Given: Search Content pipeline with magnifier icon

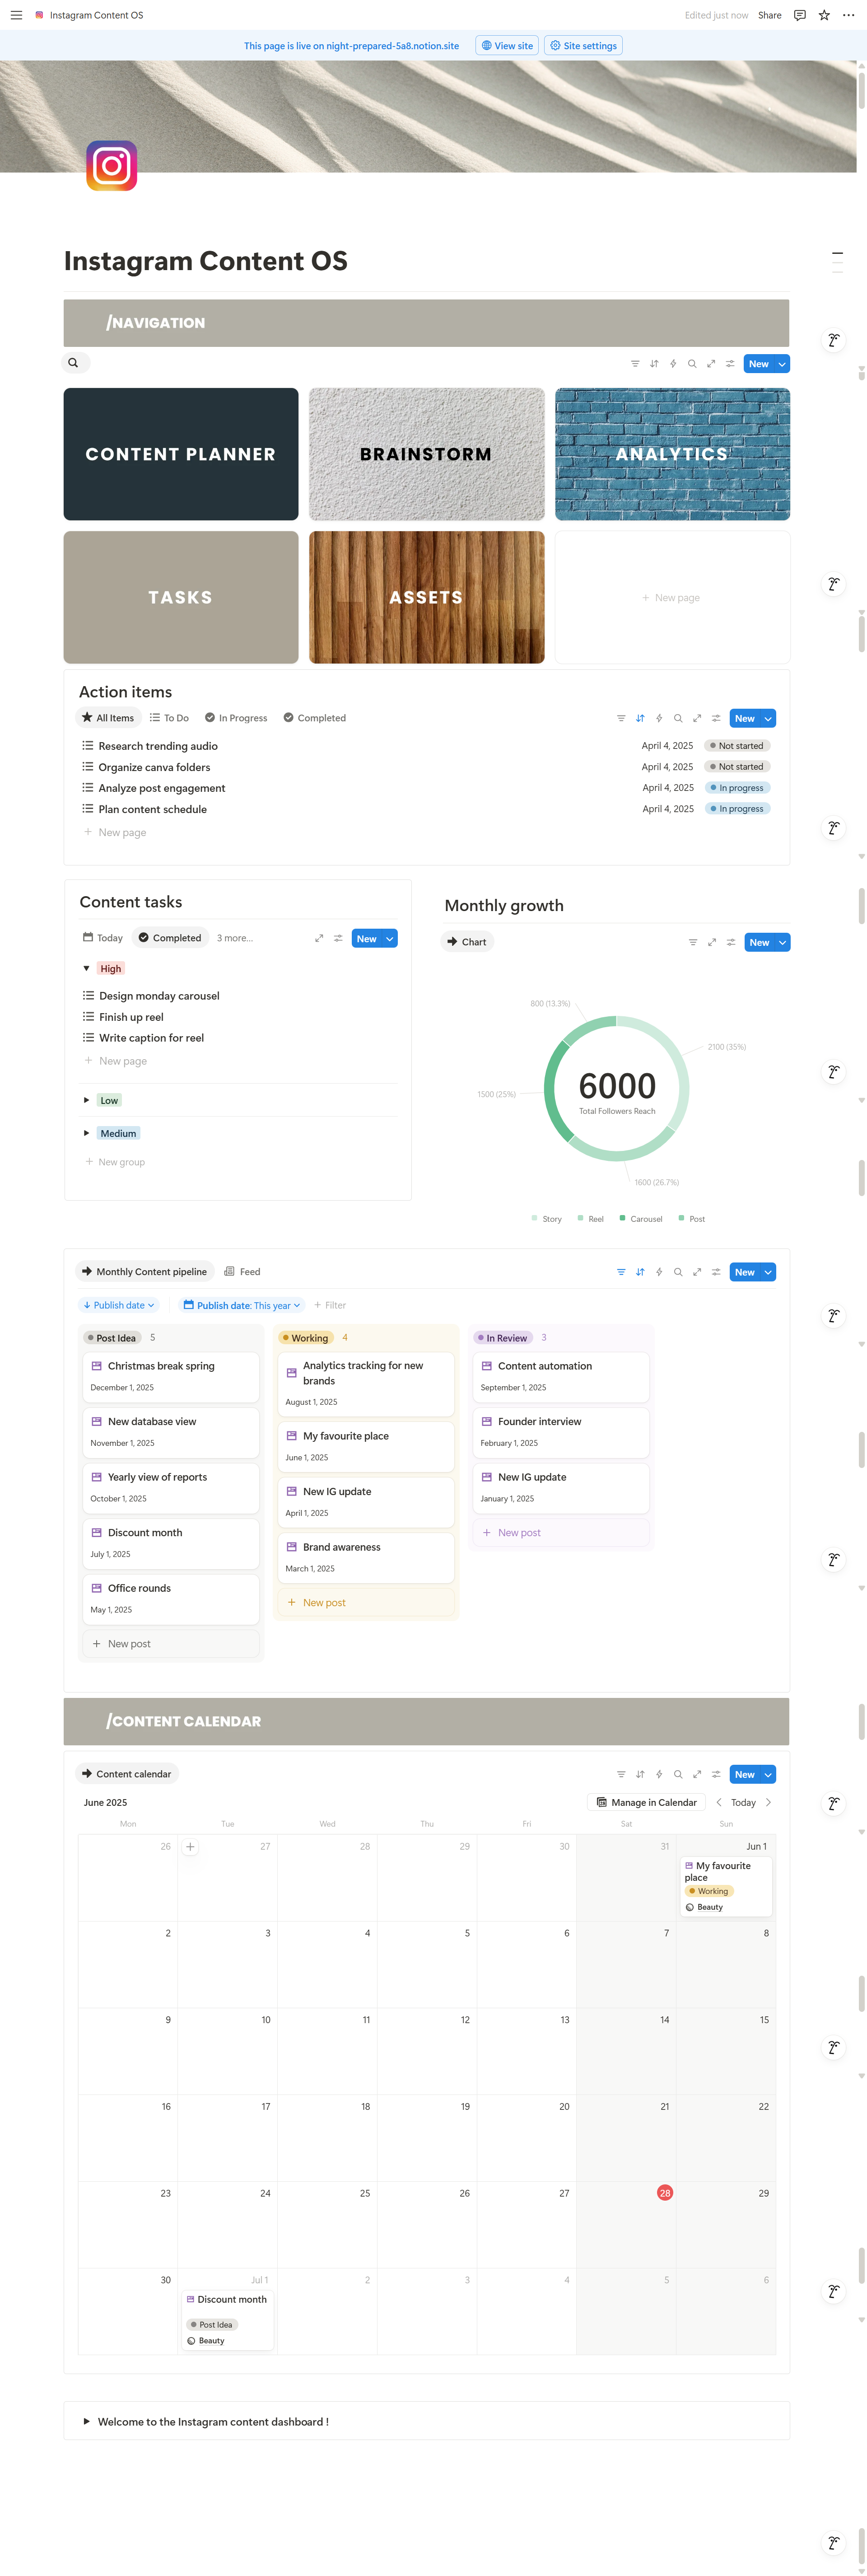Looking at the screenshot, I should [x=678, y=1272].
